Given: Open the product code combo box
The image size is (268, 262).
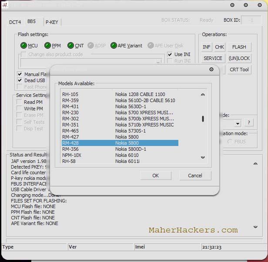Looking at the screenshot, I should coord(91,63).
